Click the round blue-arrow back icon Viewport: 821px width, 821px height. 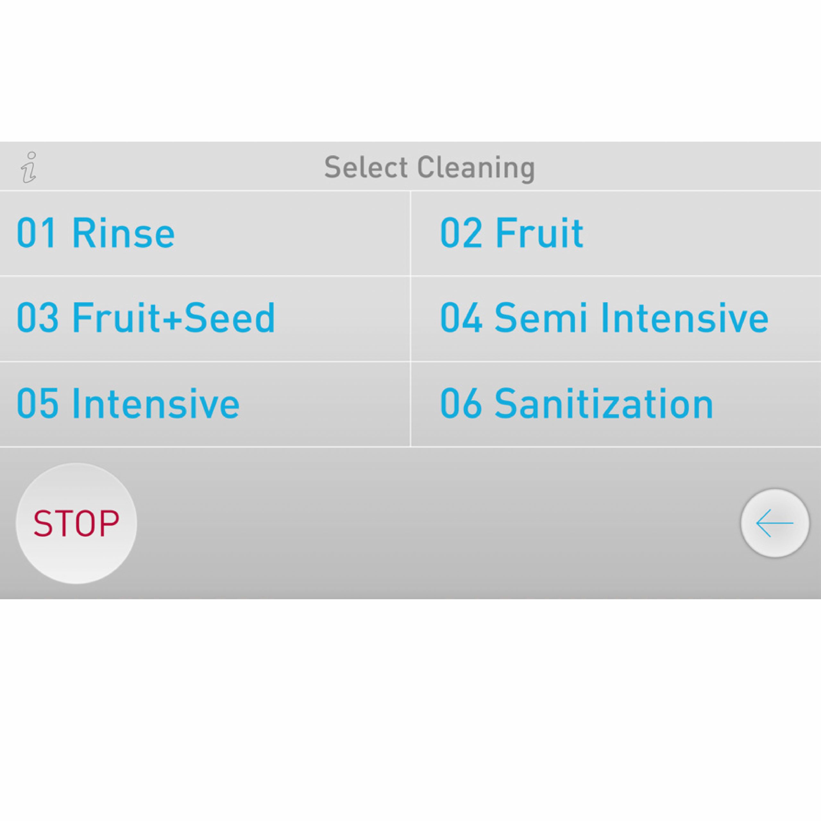click(775, 523)
